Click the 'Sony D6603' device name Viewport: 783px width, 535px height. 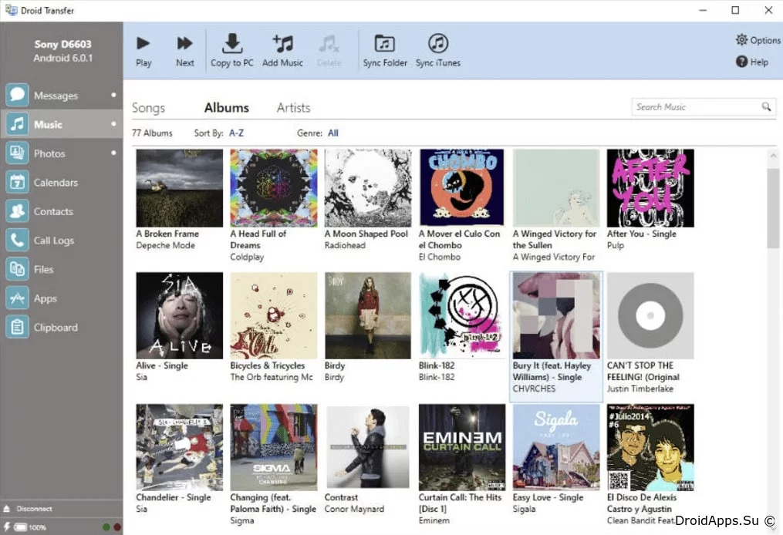tap(62, 44)
